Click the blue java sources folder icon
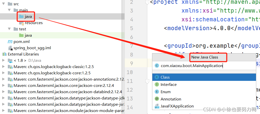The width and height of the screenshot is (260, 114). click(21, 16)
